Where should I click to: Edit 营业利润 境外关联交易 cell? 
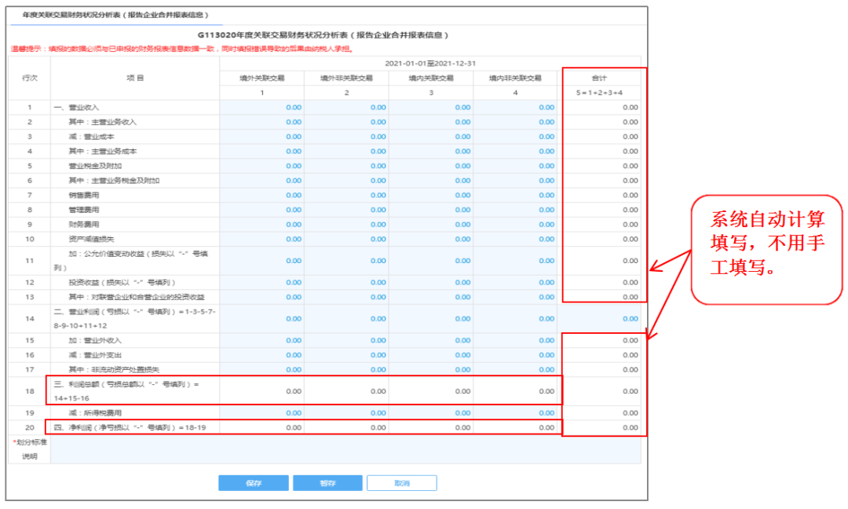[x=261, y=319]
